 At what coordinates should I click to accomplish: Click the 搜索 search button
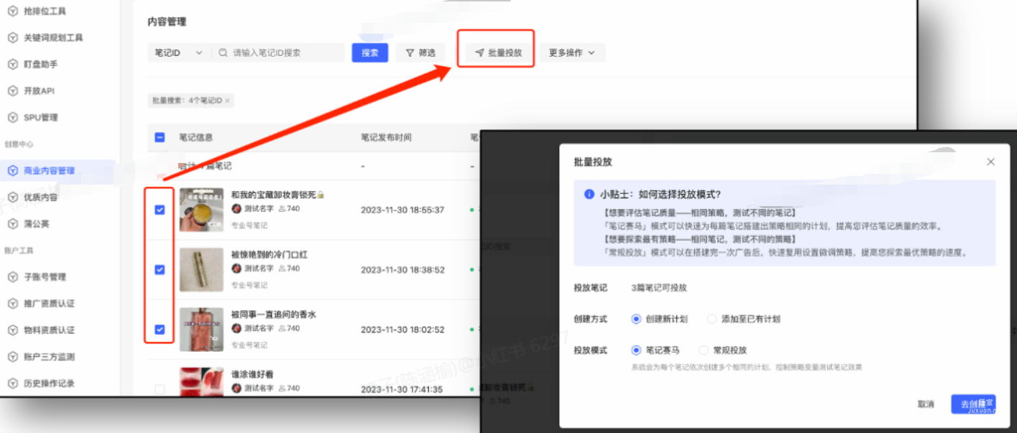click(369, 52)
